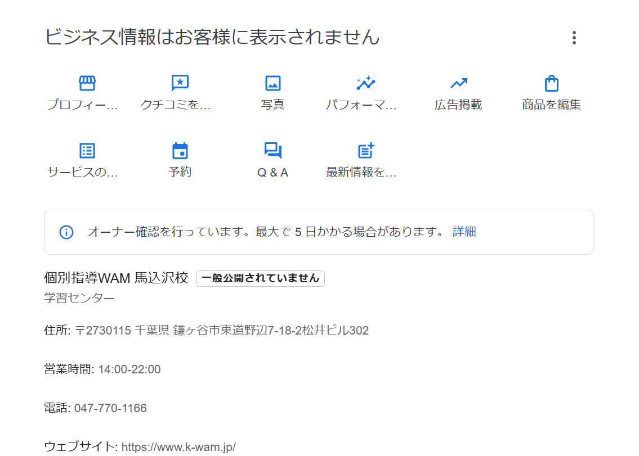Image resolution: width=639 pixels, height=456 pixels.
Task: Click the 商品を編集 shopping bag icon
Action: 551,83
